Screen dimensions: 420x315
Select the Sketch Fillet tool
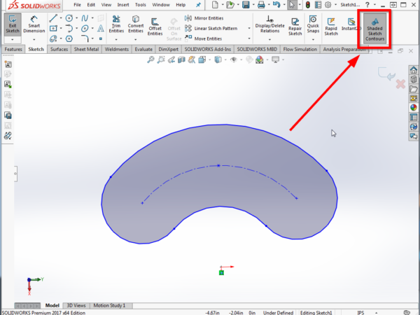(85, 38)
